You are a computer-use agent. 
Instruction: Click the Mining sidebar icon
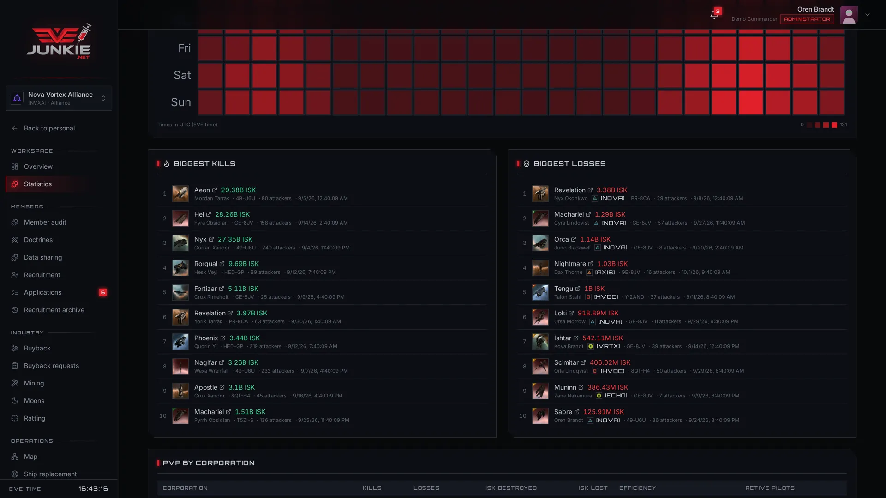point(15,383)
